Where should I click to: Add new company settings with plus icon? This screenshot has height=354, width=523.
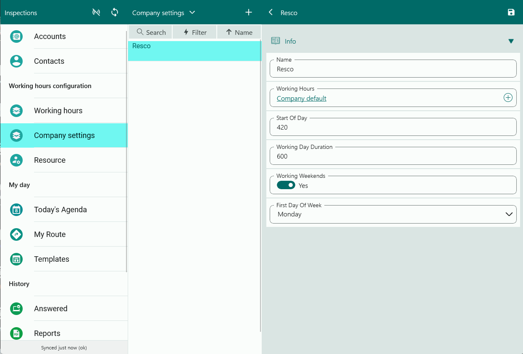tap(249, 13)
